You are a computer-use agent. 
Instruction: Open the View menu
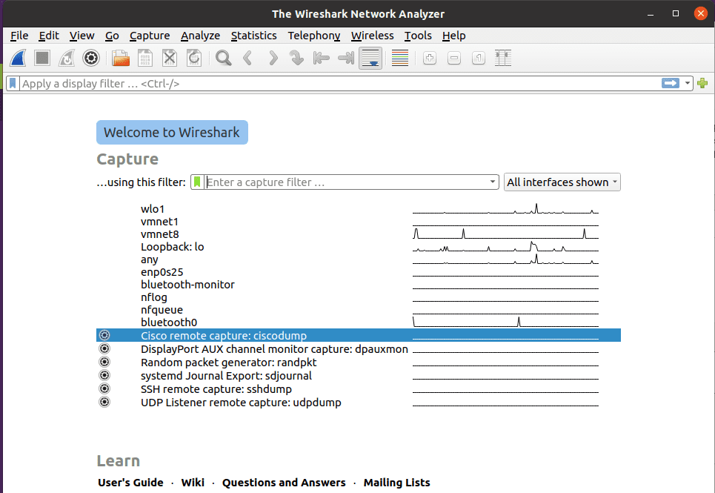click(x=82, y=36)
